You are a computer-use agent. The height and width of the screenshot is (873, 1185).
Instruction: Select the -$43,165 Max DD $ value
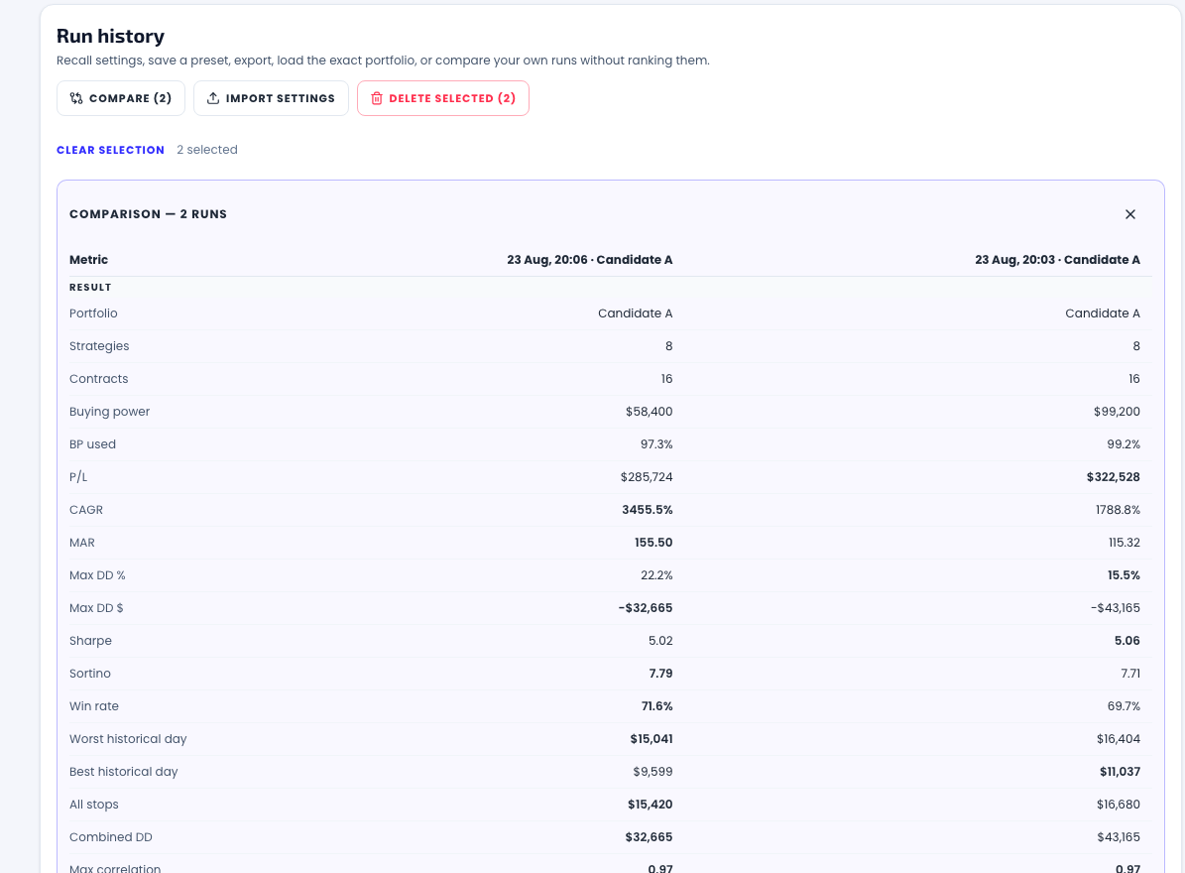pos(1116,608)
